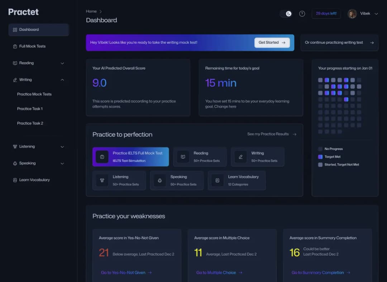
Task: Select Full Mock Tests in sidebar
Action: (32, 47)
